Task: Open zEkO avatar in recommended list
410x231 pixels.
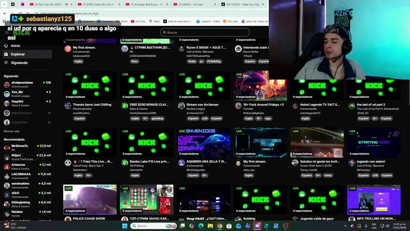Action: tap(7, 195)
